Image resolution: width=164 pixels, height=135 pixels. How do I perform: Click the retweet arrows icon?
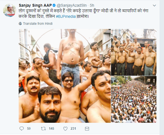click(44, 129)
